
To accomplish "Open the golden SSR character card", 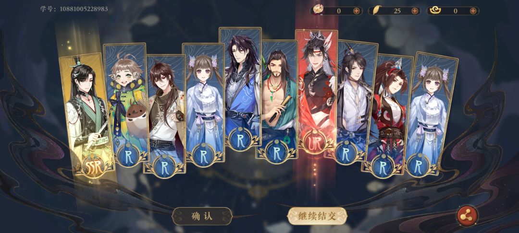I will coord(88,114).
